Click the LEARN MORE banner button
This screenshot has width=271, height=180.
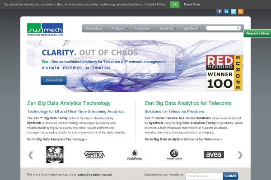[54, 81]
